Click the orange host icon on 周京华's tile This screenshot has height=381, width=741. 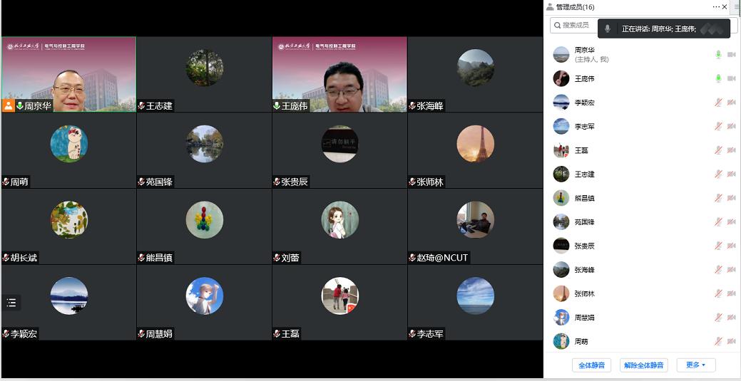click(x=9, y=105)
